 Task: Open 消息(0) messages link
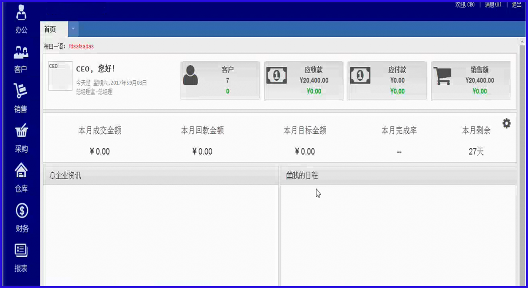[493, 5]
